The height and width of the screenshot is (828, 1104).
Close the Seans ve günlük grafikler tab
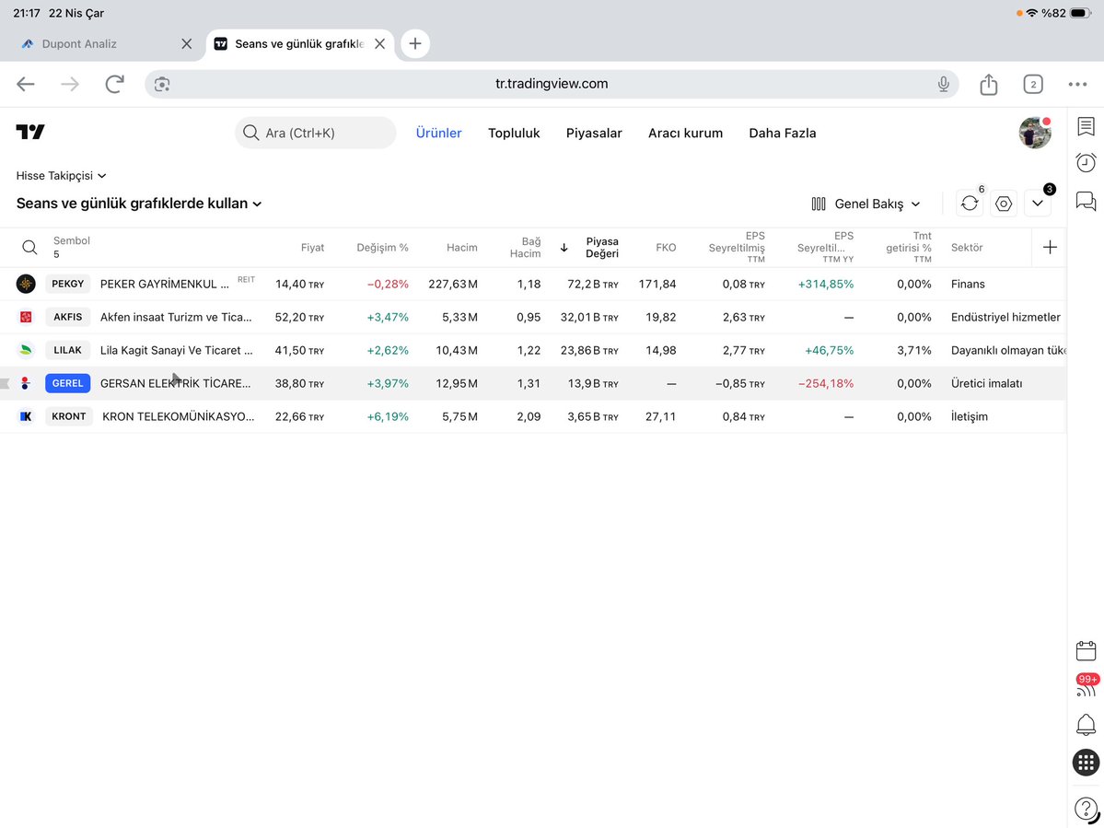click(379, 43)
